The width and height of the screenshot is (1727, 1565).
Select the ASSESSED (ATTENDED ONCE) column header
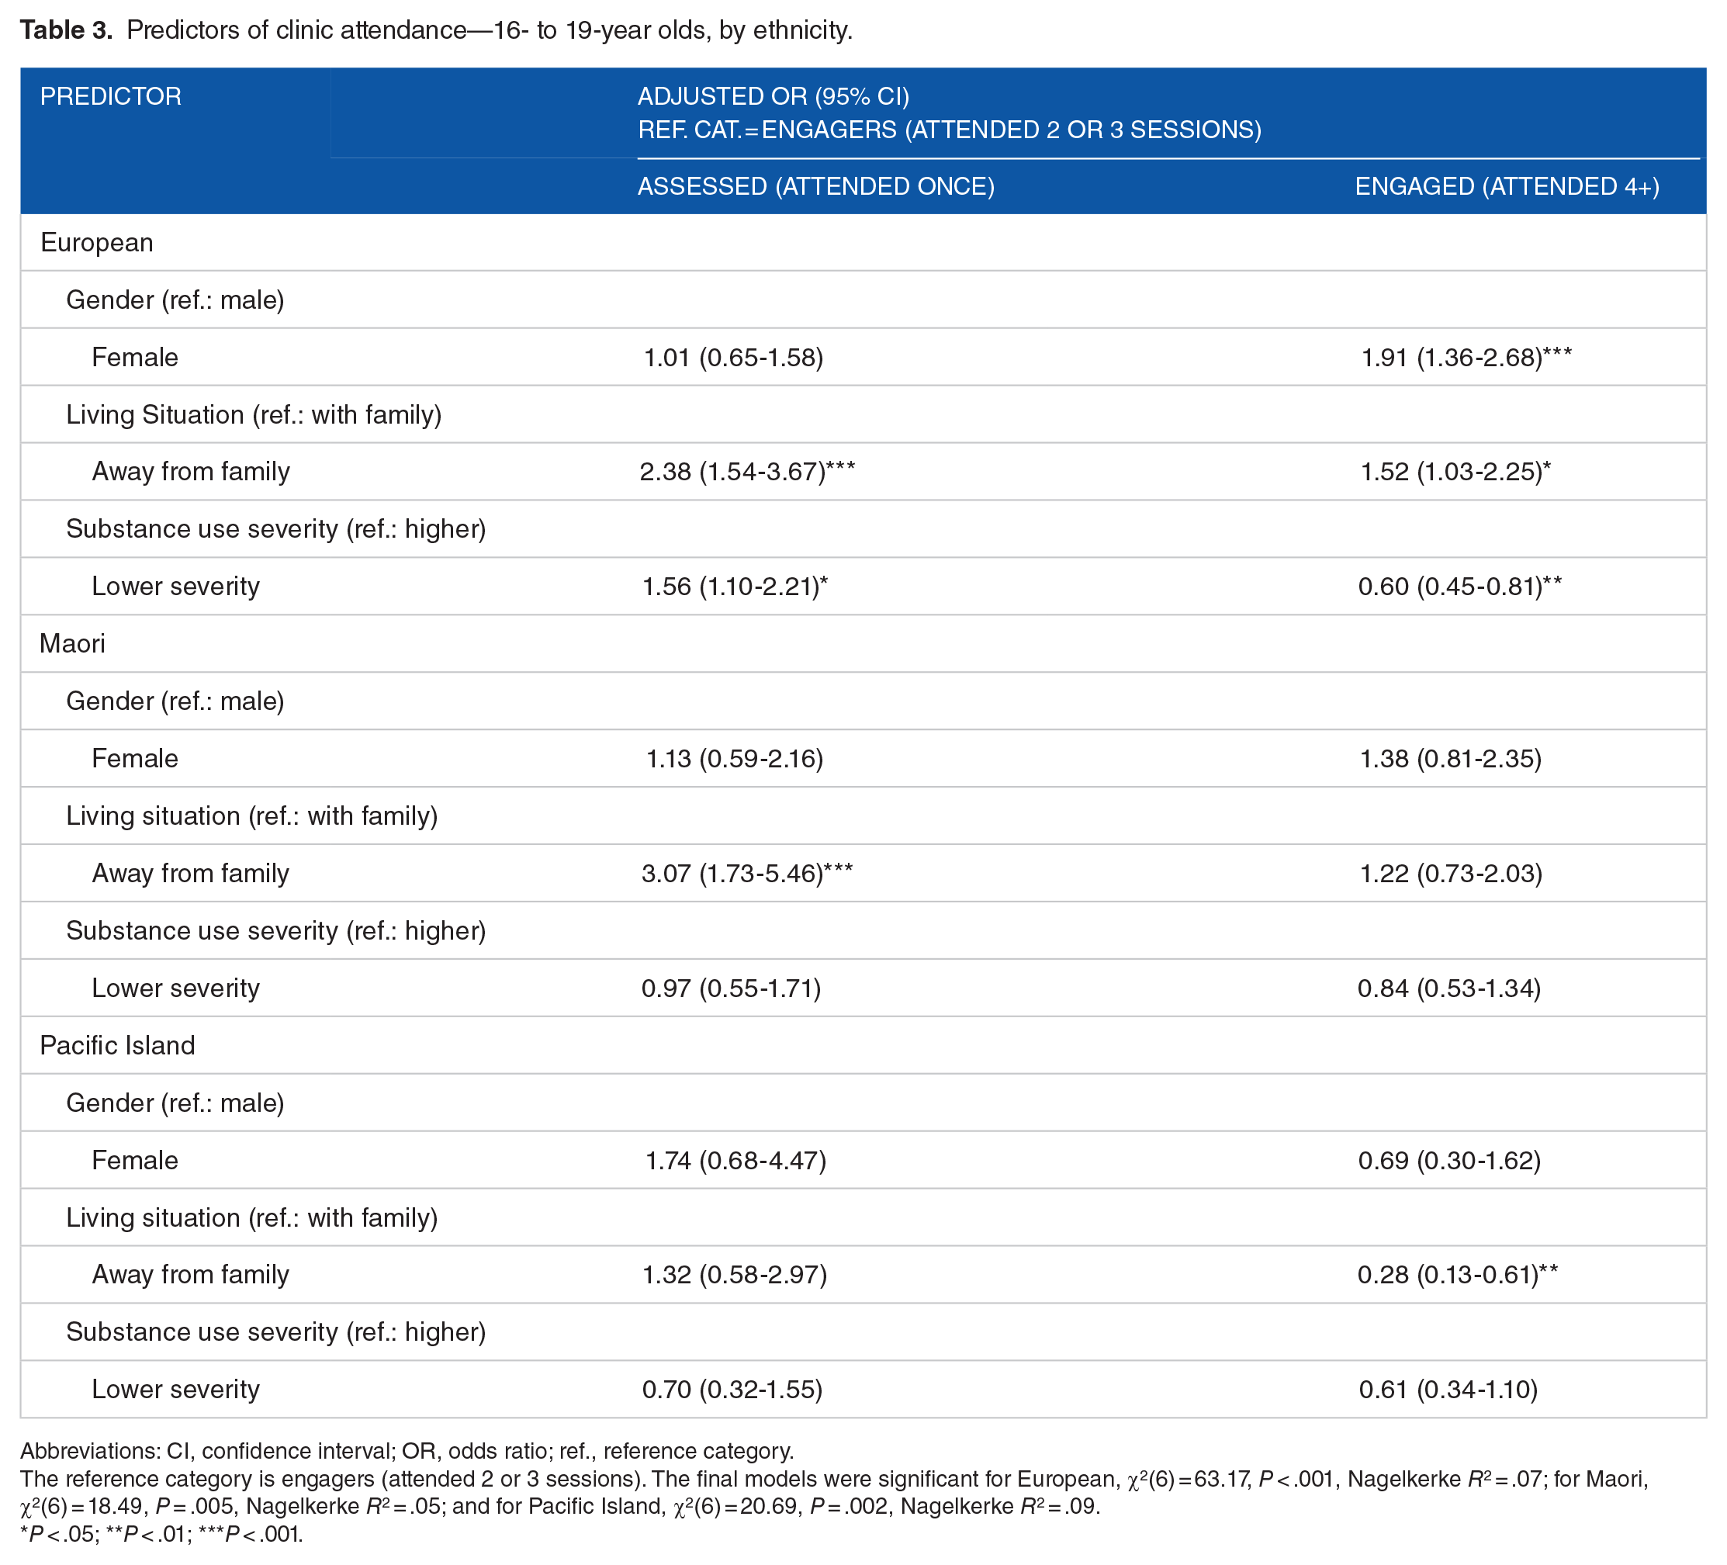[815, 187]
